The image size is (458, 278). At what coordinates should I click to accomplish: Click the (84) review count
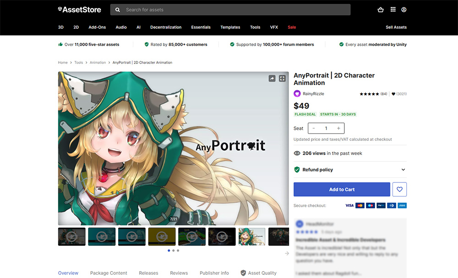point(384,94)
